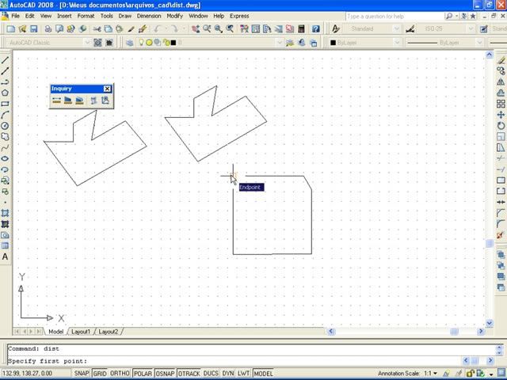507x380 pixels.
Task: Open QuickCalc calculator icon
Action: (x=301, y=29)
